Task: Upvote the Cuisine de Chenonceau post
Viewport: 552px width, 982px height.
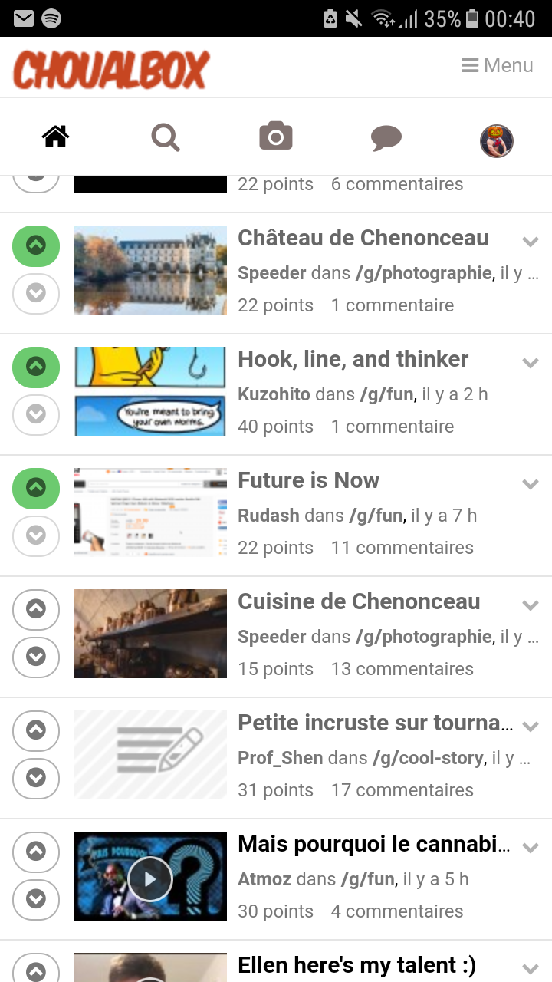Action: pos(36,609)
